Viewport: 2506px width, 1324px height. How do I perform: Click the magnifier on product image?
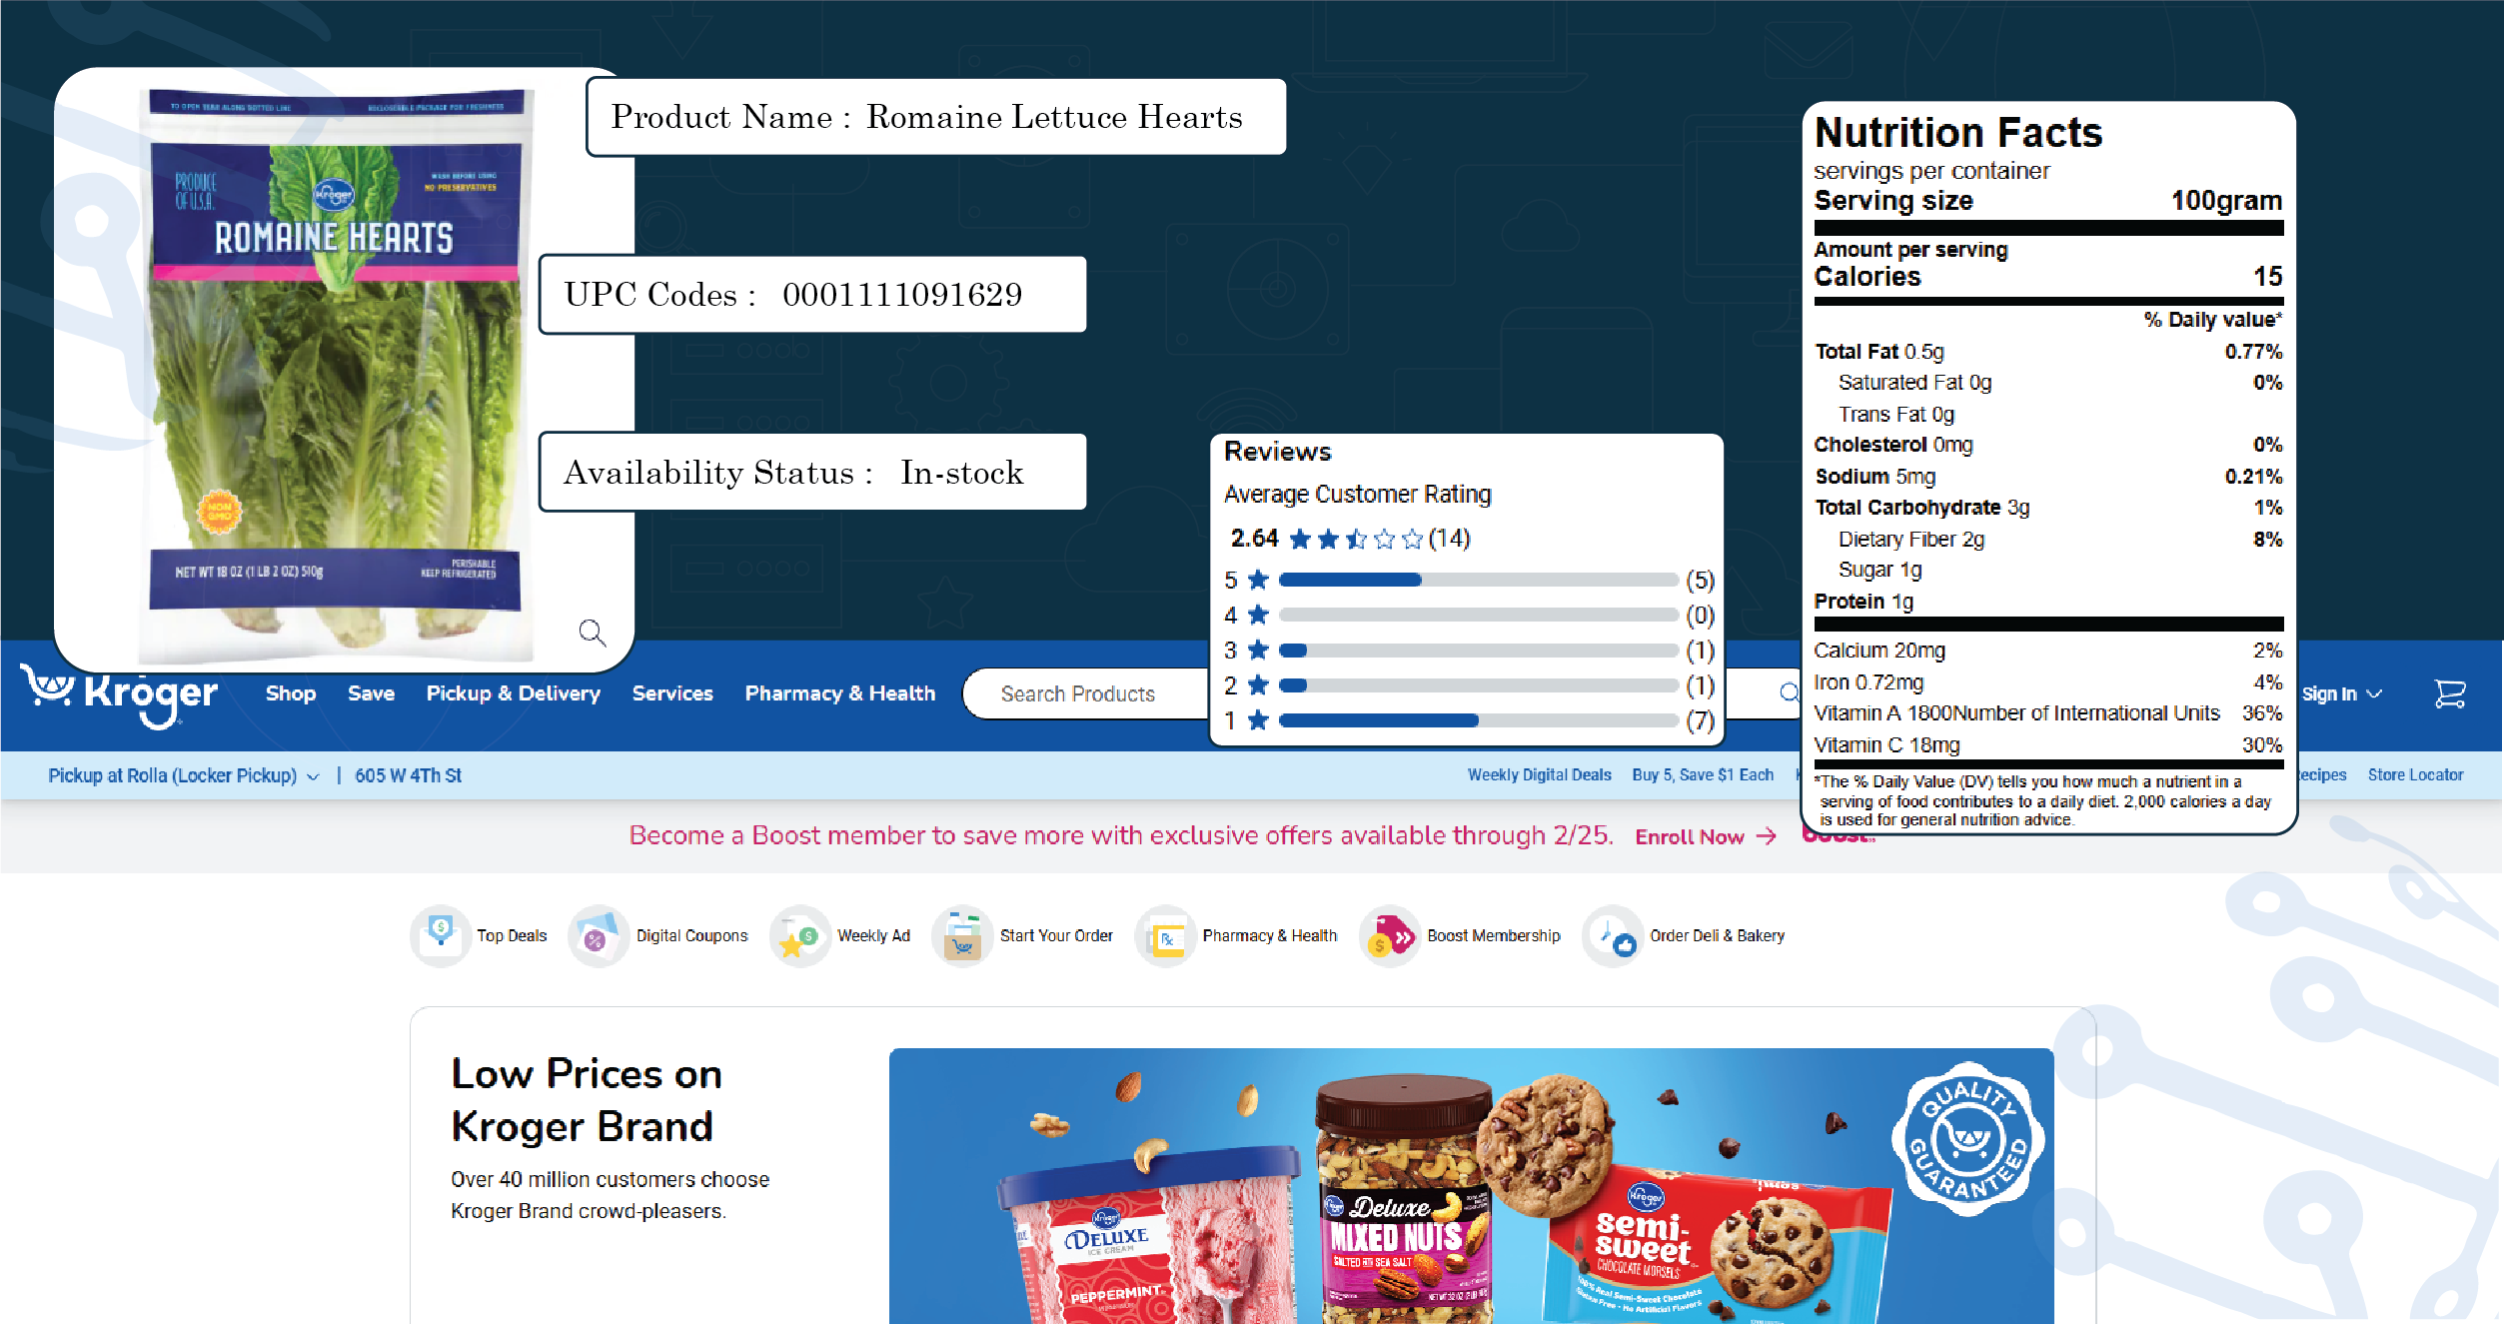(x=592, y=632)
